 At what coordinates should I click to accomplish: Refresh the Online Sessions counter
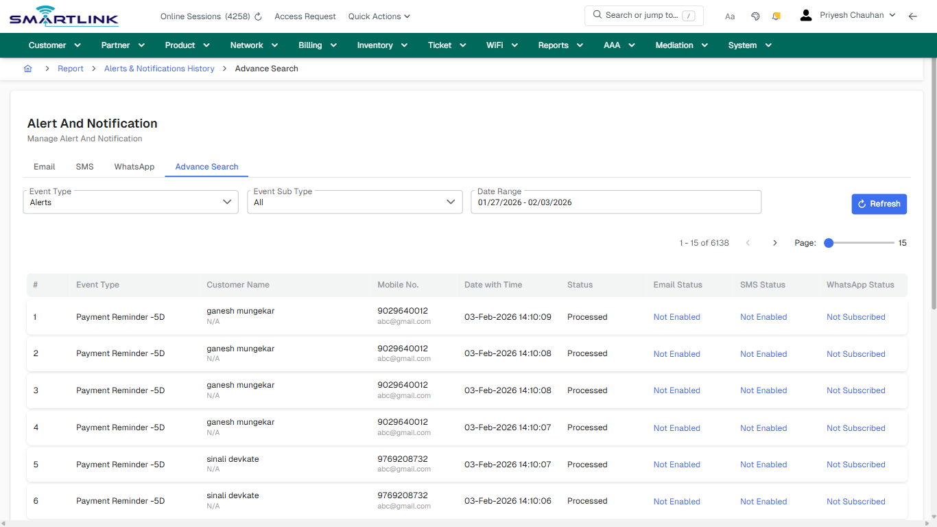[x=257, y=16]
